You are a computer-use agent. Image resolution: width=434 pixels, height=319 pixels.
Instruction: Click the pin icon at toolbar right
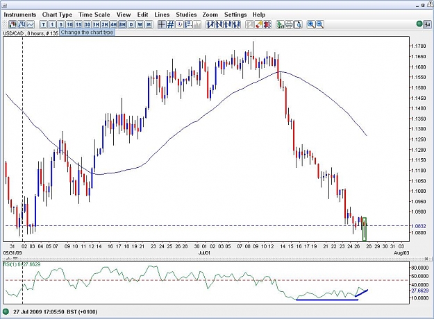(x=427, y=24)
